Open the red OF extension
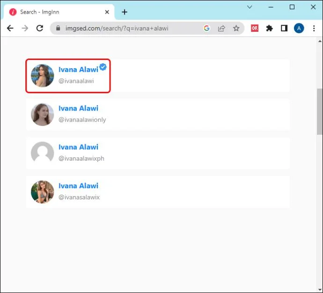 tap(255, 28)
